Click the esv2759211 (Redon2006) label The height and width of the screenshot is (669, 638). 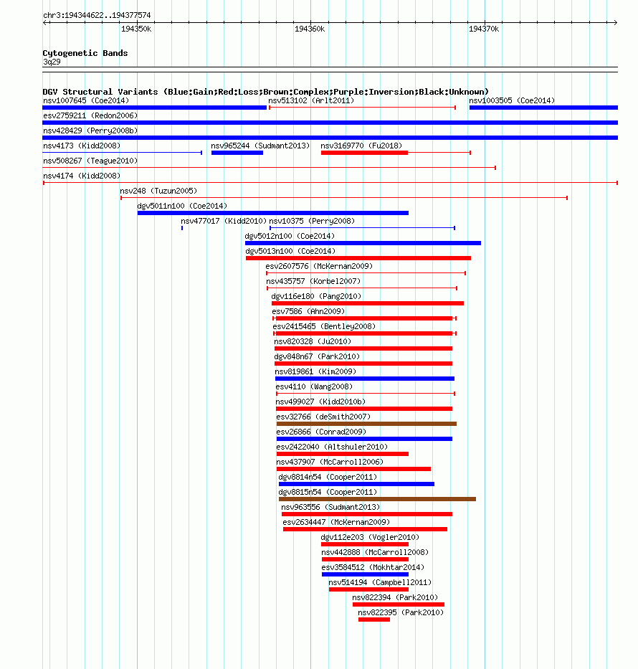point(90,115)
